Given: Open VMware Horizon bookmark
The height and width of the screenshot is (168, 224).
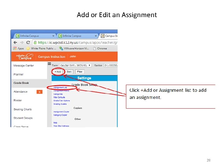Looking at the screenshot, I should pyautogui.click(x=74, y=49).
